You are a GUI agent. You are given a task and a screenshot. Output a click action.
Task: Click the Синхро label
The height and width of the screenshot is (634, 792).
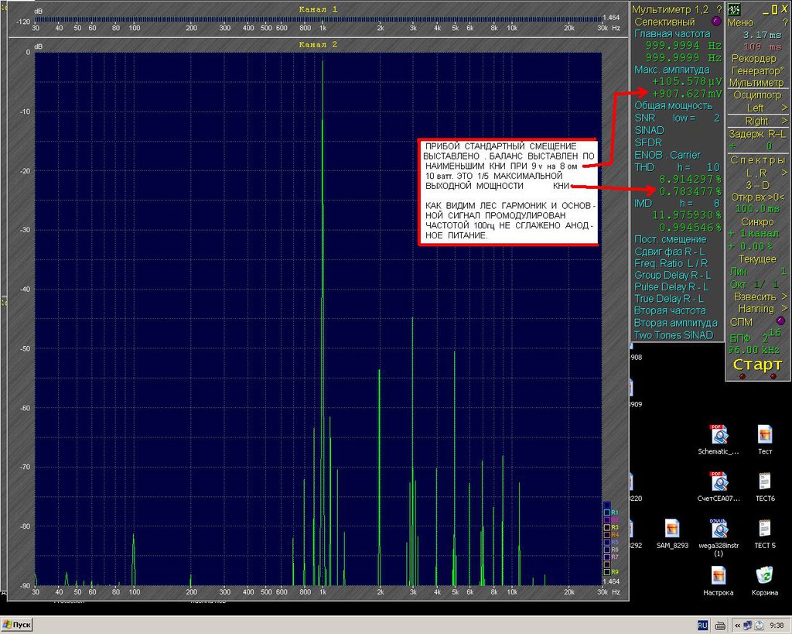tap(757, 222)
